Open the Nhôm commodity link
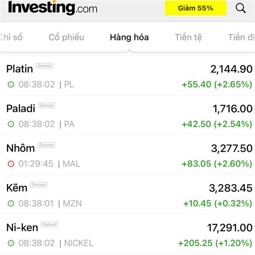 20,148
